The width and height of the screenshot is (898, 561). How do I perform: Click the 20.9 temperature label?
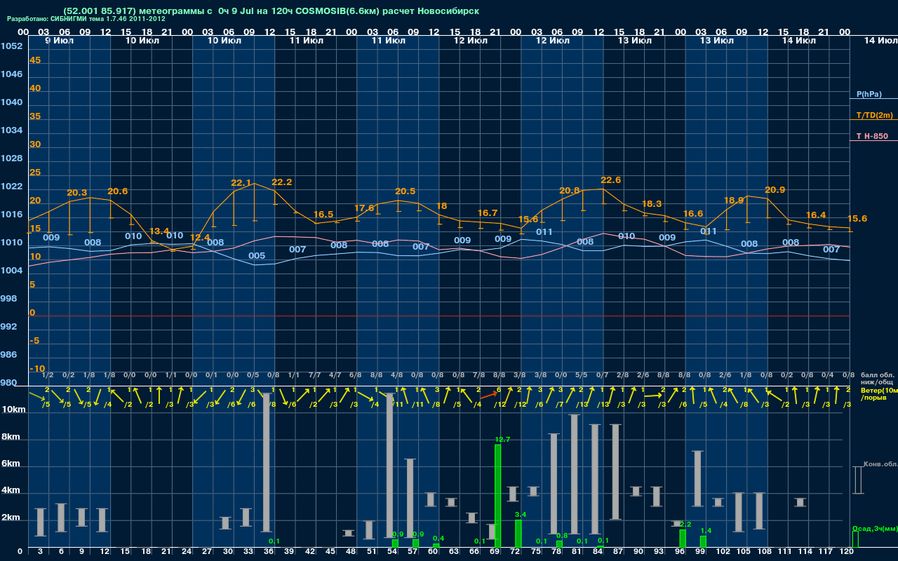(775, 190)
